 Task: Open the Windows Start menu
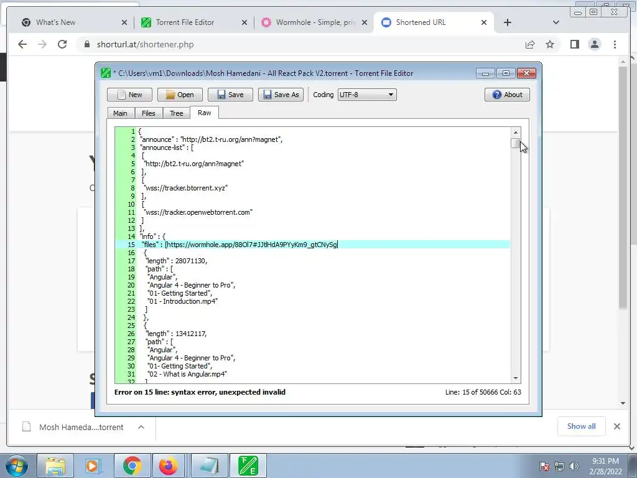(x=16, y=466)
